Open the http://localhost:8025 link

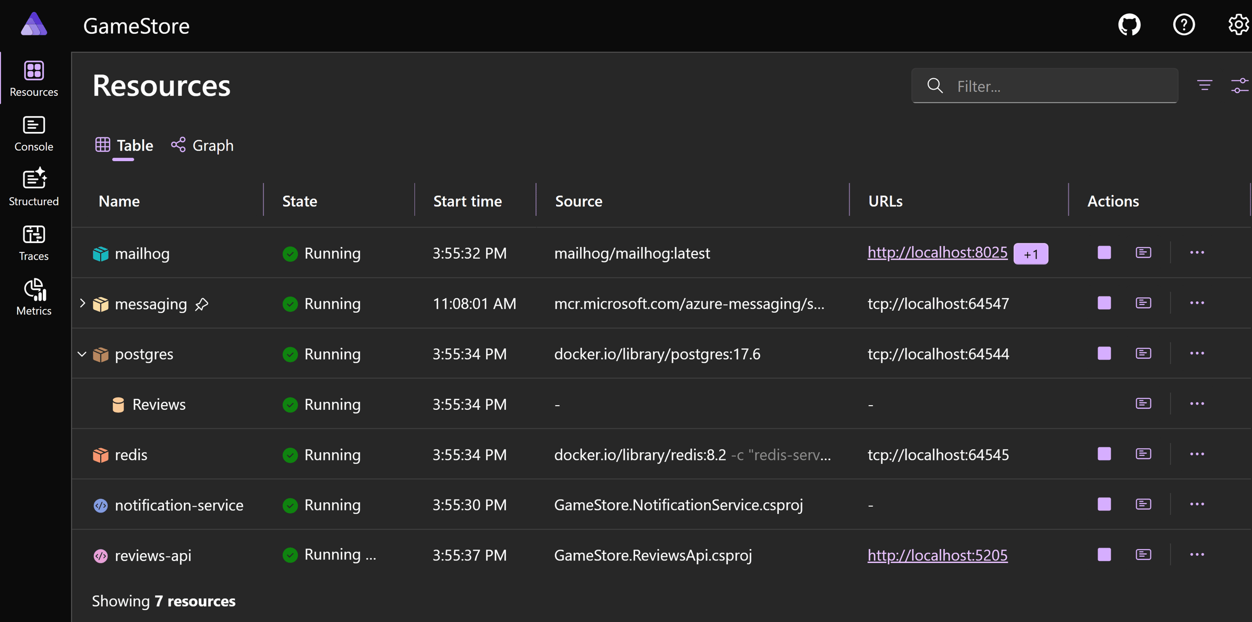pos(937,252)
